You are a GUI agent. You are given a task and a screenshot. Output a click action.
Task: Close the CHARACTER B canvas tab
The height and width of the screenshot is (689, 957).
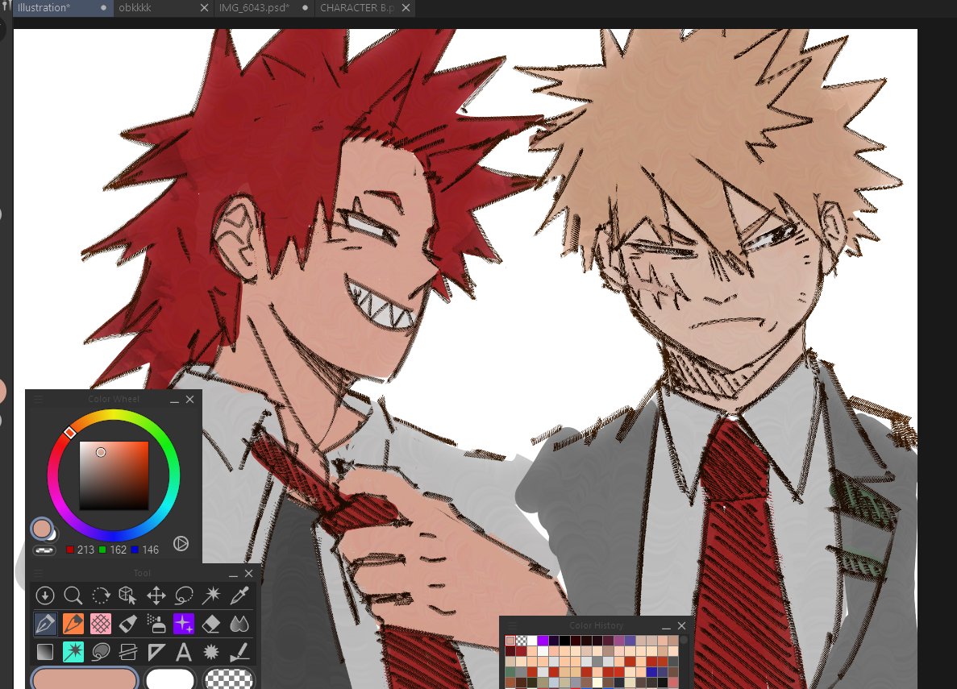coord(406,8)
